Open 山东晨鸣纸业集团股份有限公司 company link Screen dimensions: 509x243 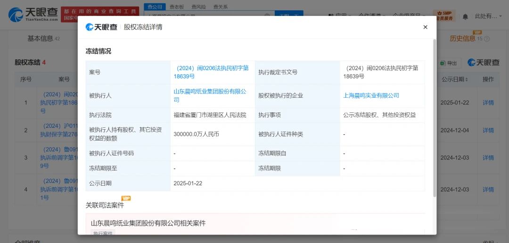[210, 95]
